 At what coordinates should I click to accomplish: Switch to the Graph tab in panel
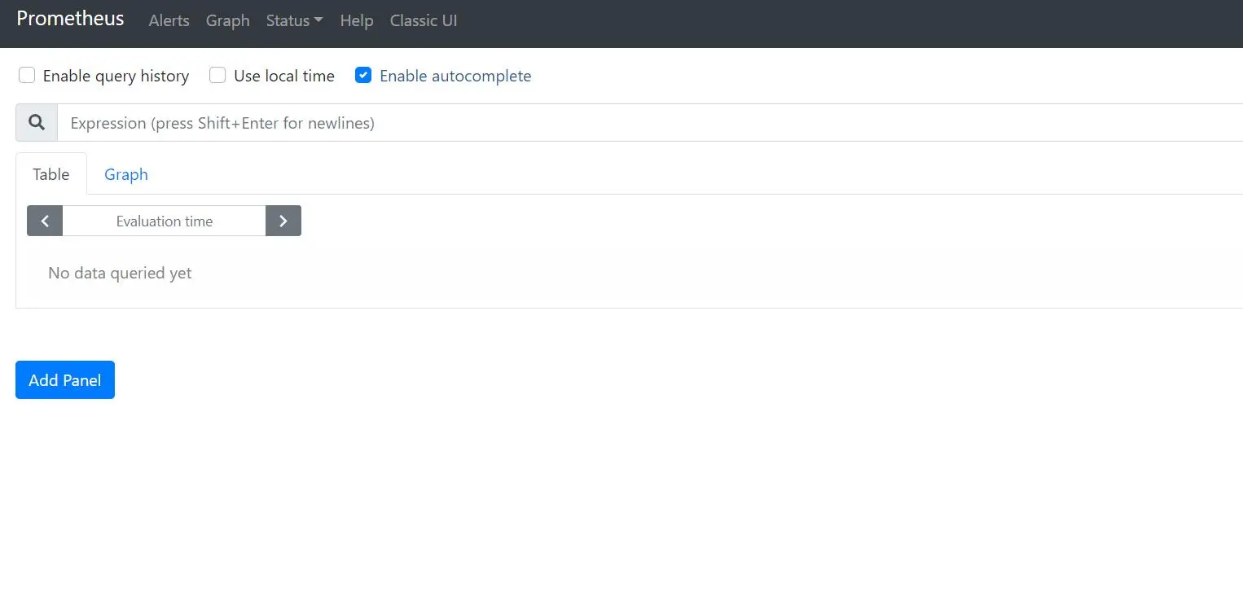(126, 174)
